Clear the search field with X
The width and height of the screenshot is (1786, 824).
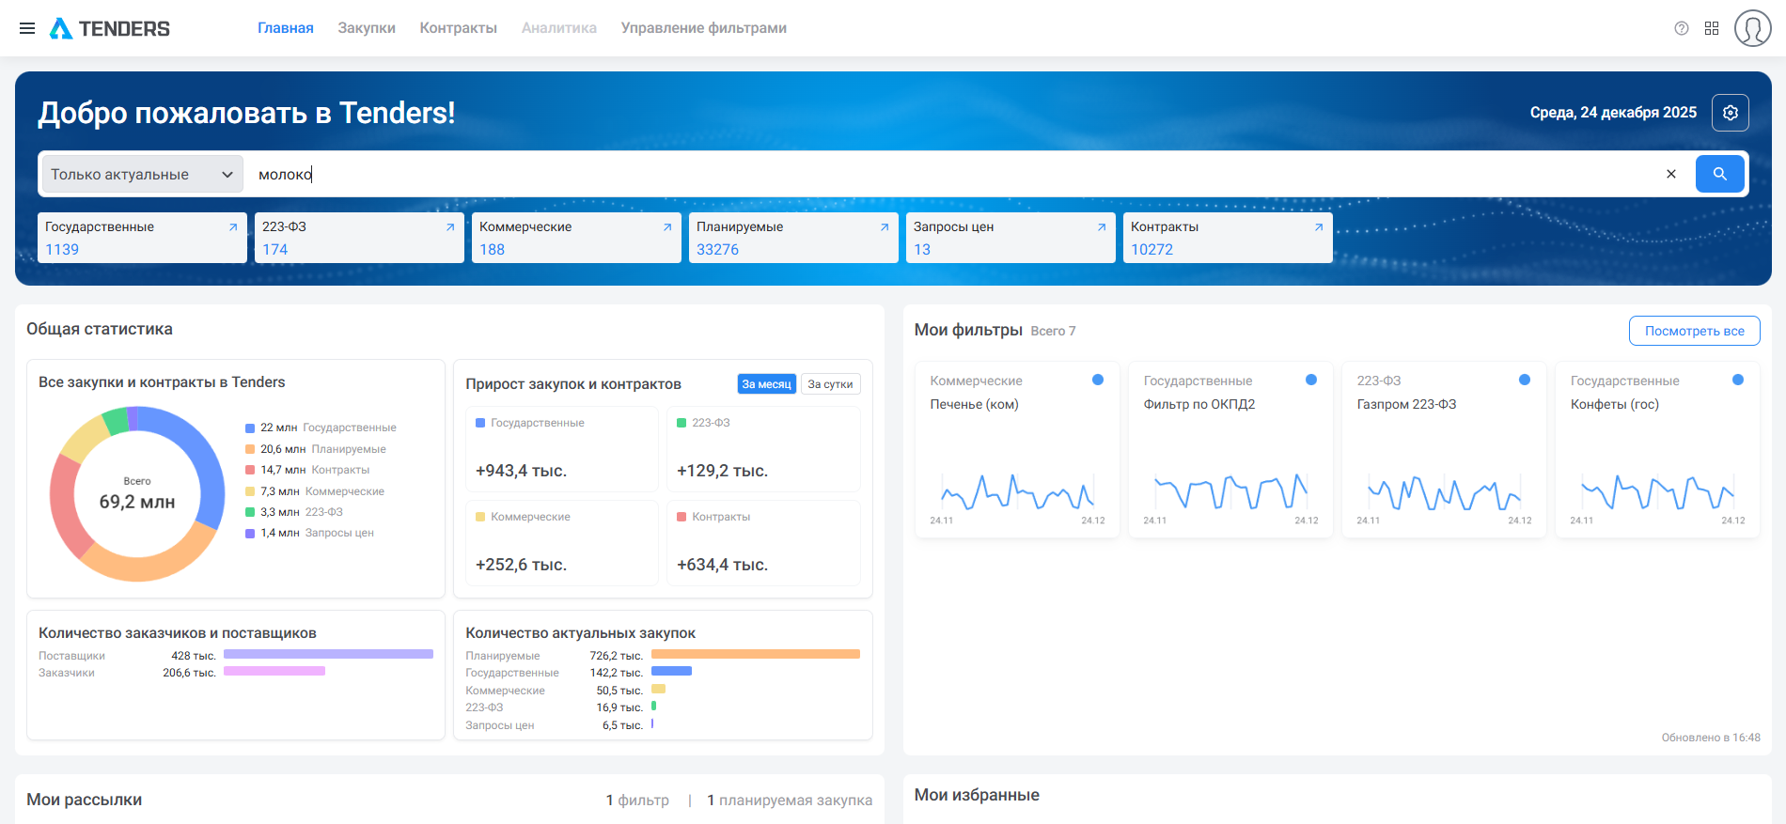[x=1671, y=174]
